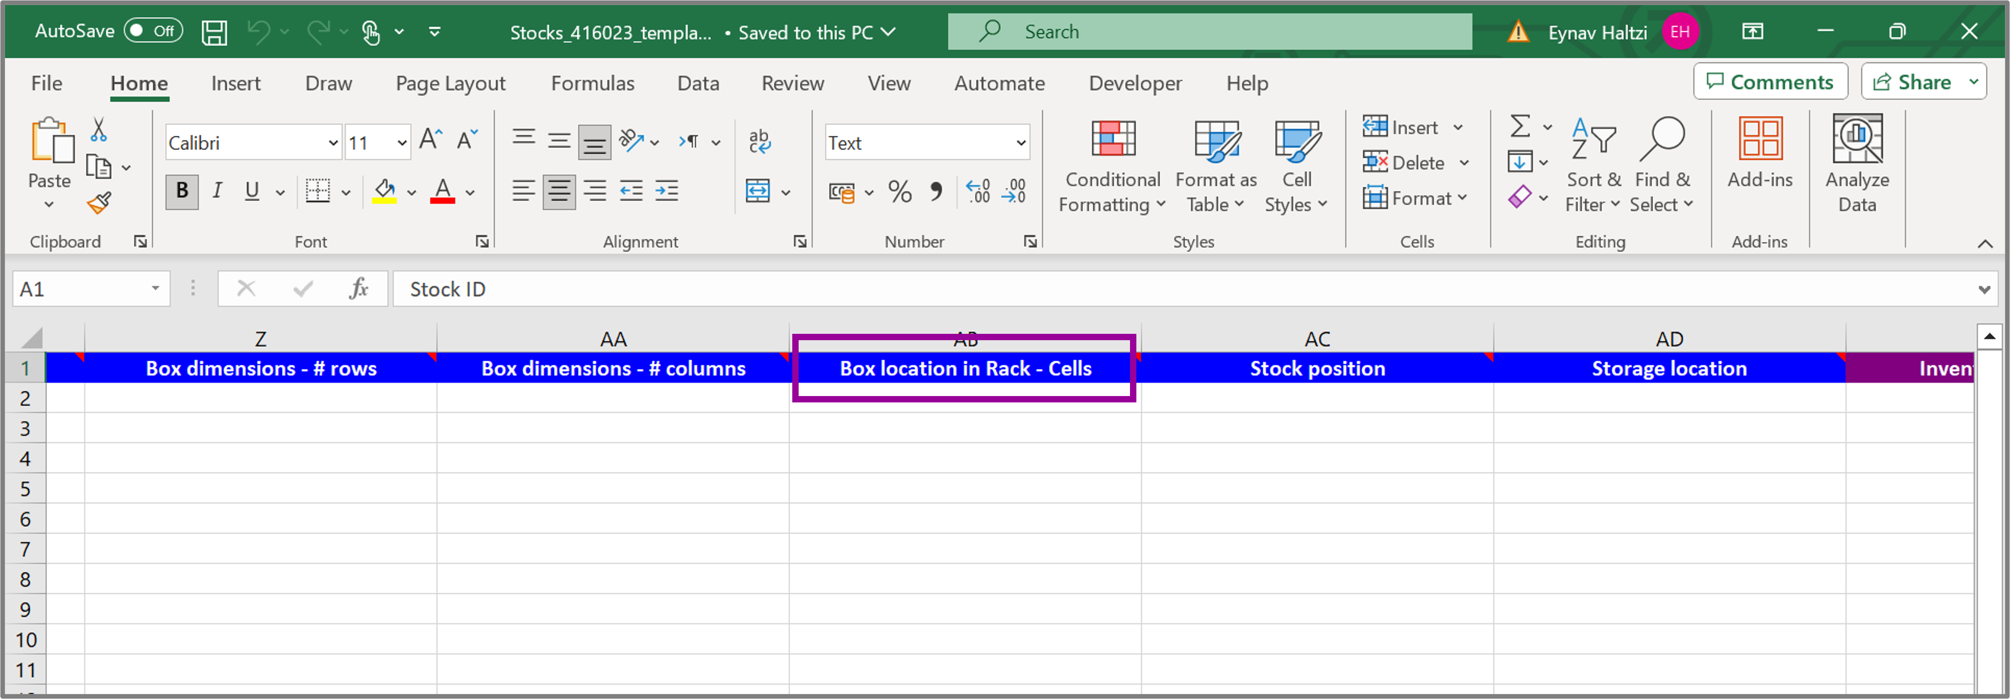
Task: Click the Wrap Text icon
Action: point(759,141)
